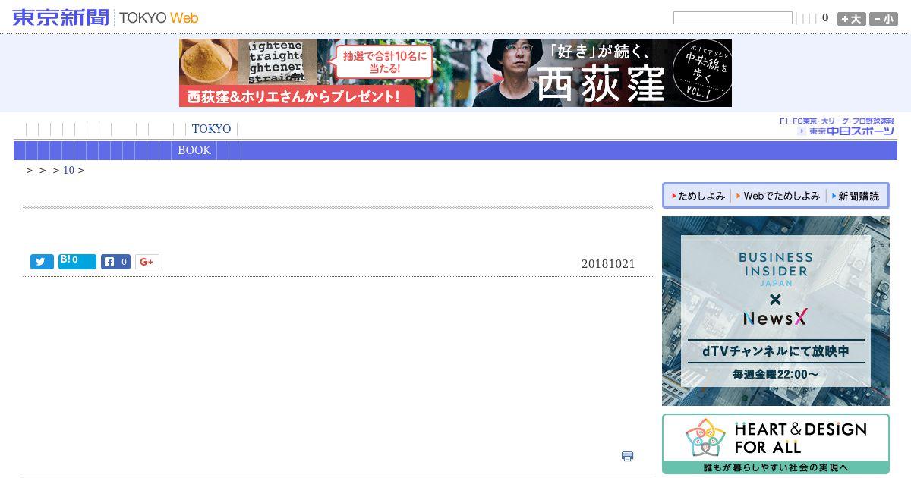Share article on Google Plus
Image resolution: width=911 pixels, height=478 pixels.
click(147, 262)
